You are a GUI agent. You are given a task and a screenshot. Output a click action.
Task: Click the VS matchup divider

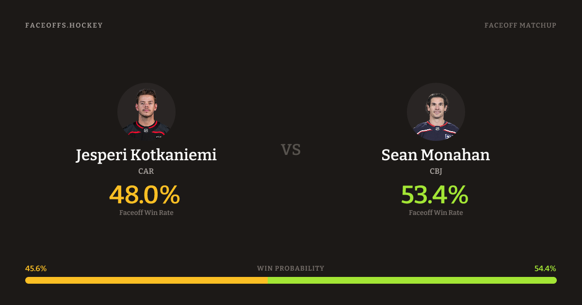(x=291, y=150)
